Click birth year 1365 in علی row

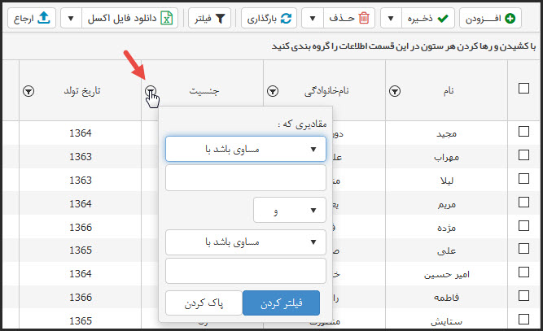coord(81,250)
